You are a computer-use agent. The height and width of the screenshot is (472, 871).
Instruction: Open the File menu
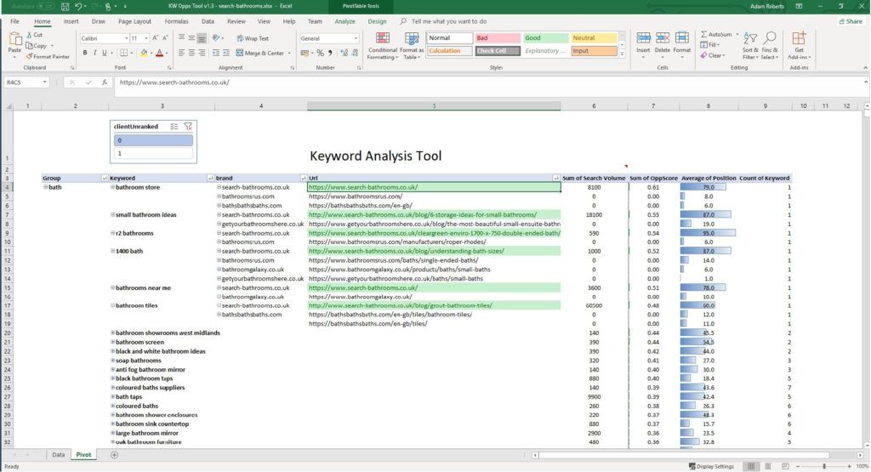15,21
